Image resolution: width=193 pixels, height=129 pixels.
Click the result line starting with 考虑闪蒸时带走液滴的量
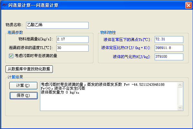102,84
